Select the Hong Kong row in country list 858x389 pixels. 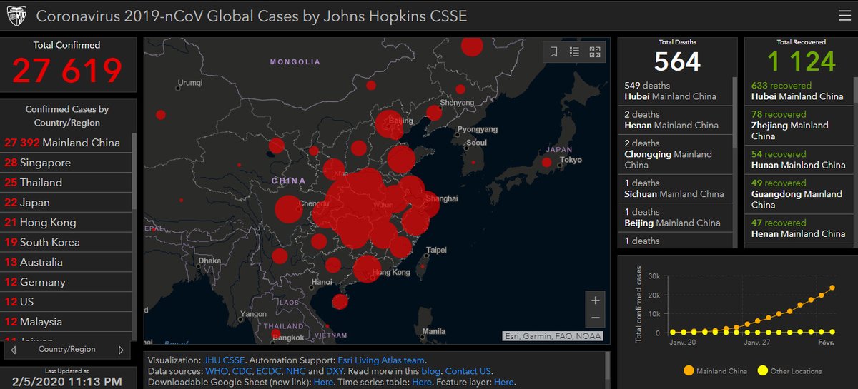(x=65, y=222)
